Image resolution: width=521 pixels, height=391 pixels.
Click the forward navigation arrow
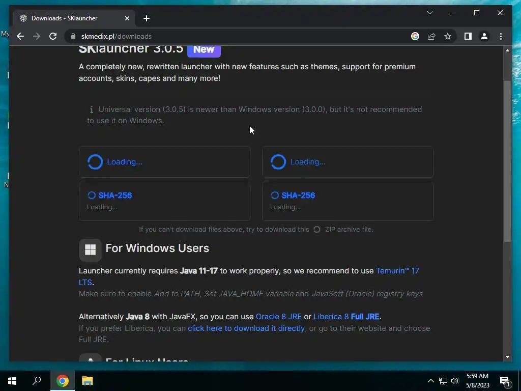(x=37, y=36)
